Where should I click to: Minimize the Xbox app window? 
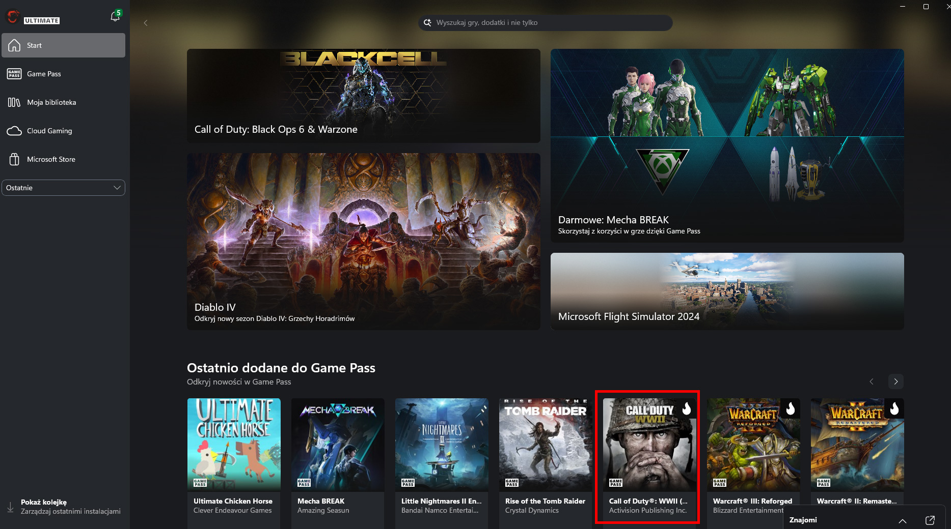coord(903,6)
